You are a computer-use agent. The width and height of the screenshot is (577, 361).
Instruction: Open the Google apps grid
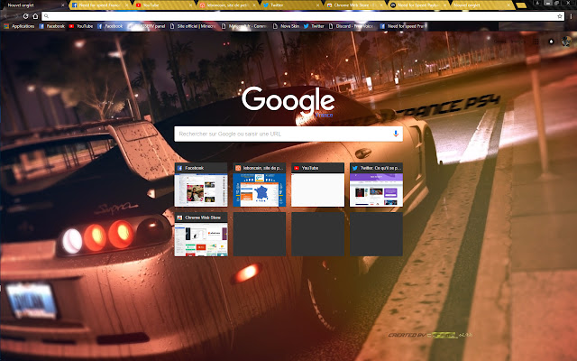(536, 42)
